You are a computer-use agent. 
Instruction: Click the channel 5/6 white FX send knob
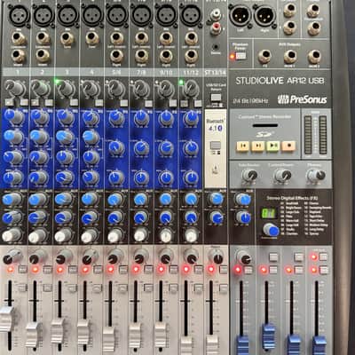tap(114, 236)
